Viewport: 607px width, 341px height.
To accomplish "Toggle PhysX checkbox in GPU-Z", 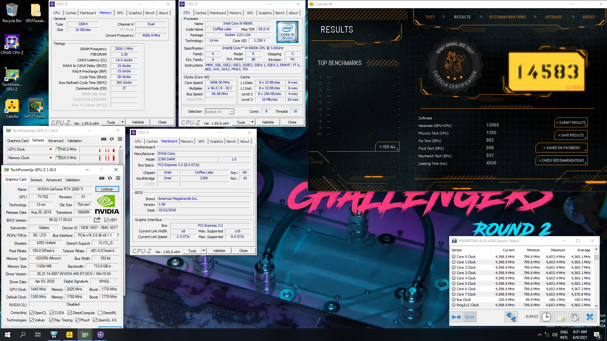I will (77, 320).
